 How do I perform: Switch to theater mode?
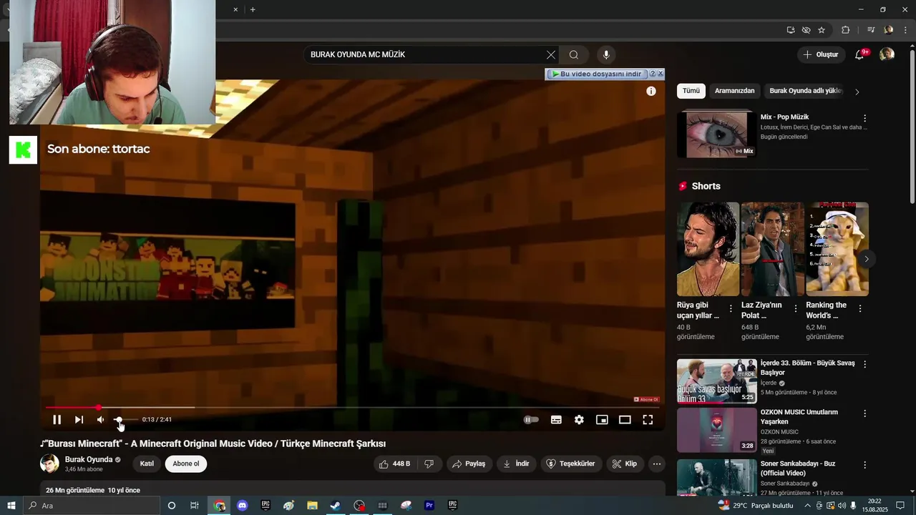pos(625,420)
